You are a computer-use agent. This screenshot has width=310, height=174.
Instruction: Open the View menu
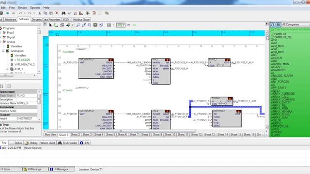(12, 8)
